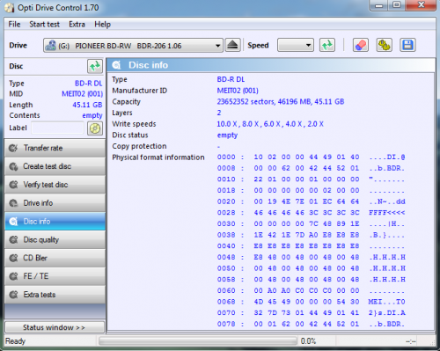
Task: Open the Speed dropdown
Action: (x=296, y=45)
